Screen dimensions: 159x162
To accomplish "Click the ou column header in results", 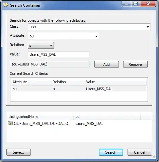I will (107, 117).
